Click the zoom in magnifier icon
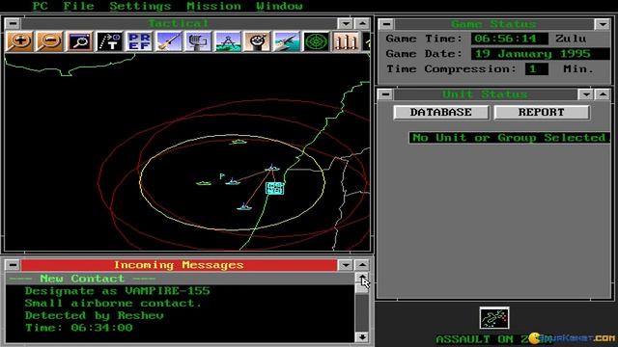The height and width of the screenshot is (347, 618). 19,41
